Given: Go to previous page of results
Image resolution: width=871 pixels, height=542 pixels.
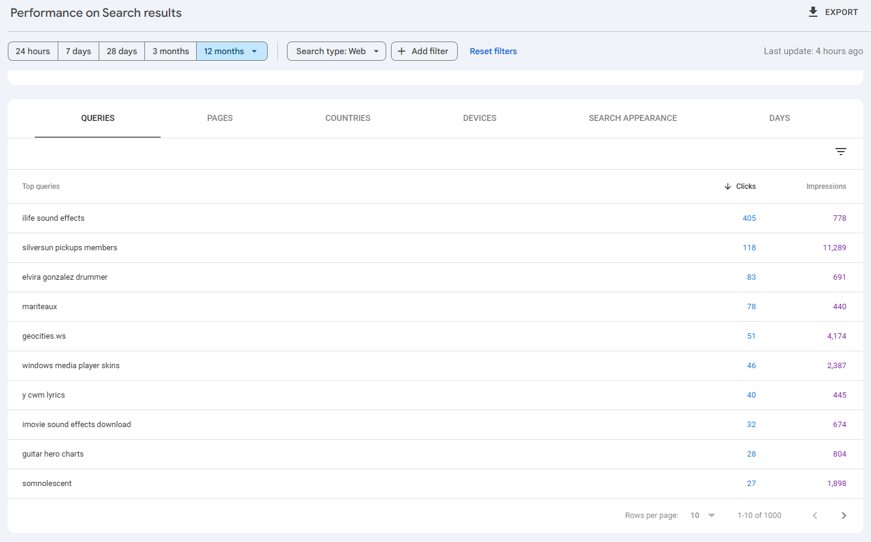Looking at the screenshot, I should click(814, 516).
